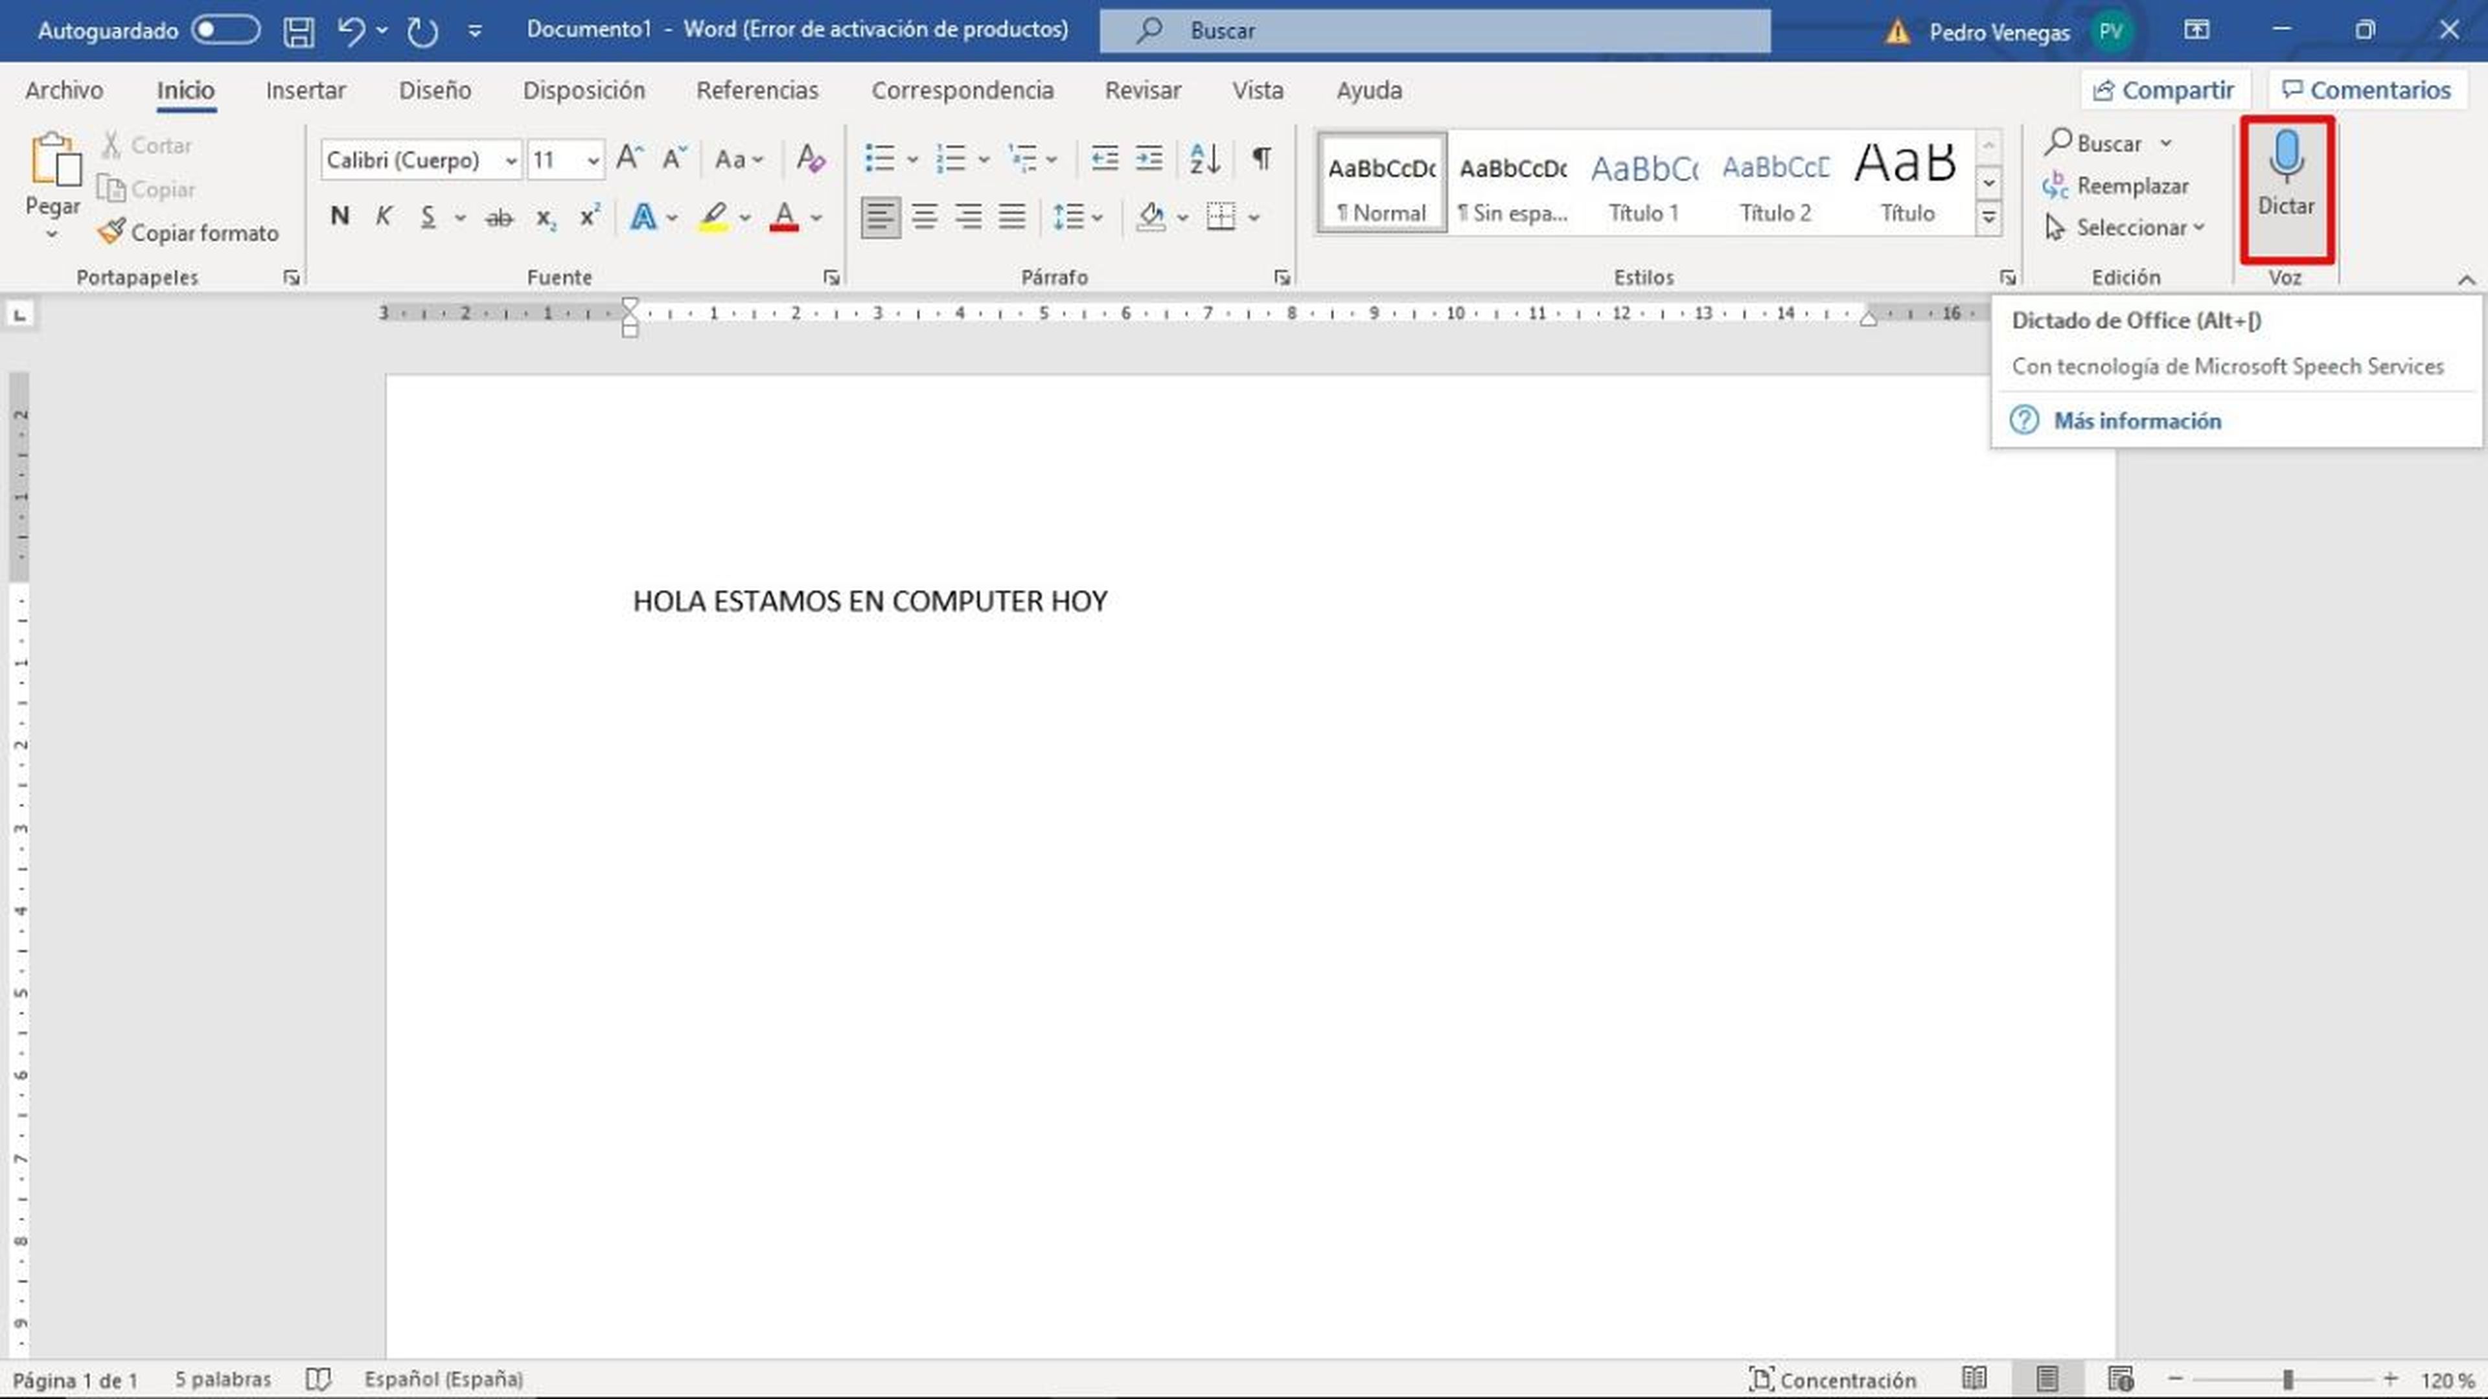2488x1399 pixels.
Task: Decrease font size with A-down icon
Action: coord(674,157)
